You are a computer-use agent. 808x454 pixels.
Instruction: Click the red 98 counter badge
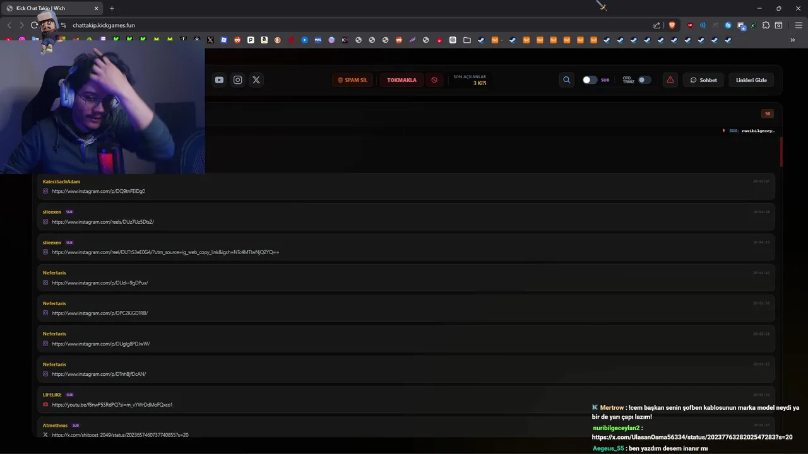click(768, 113)
